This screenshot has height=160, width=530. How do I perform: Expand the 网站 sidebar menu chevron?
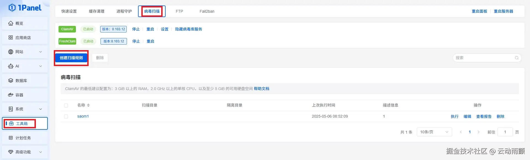click(x=41, y=52)
